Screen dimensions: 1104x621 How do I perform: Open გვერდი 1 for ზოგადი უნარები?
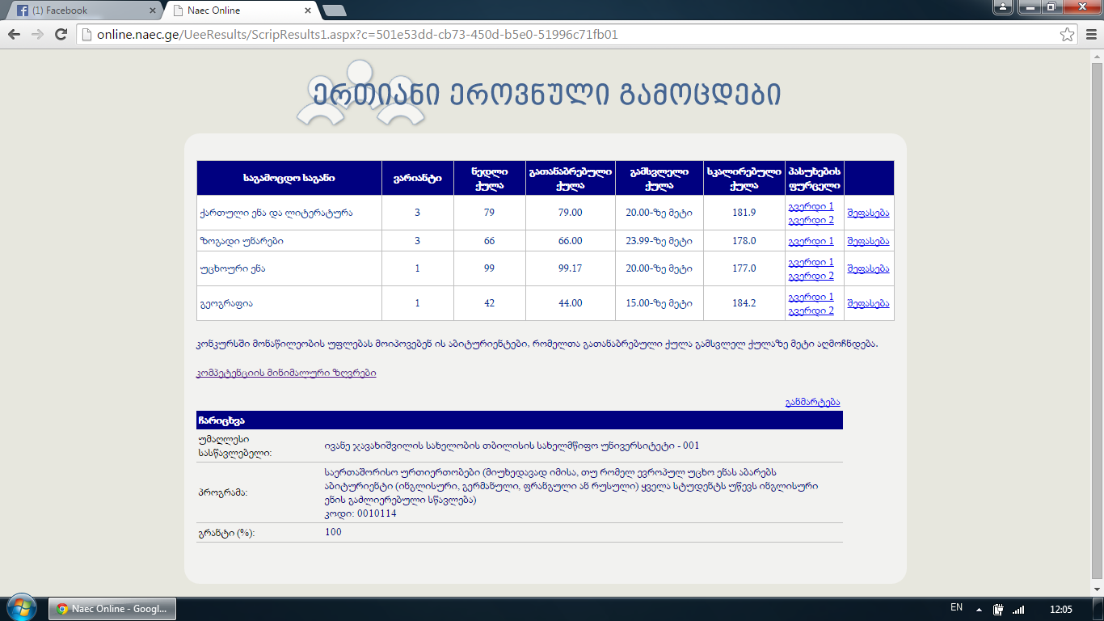point(811,241)
